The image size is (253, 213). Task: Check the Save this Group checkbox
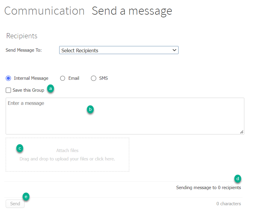(x=8, y=90)
